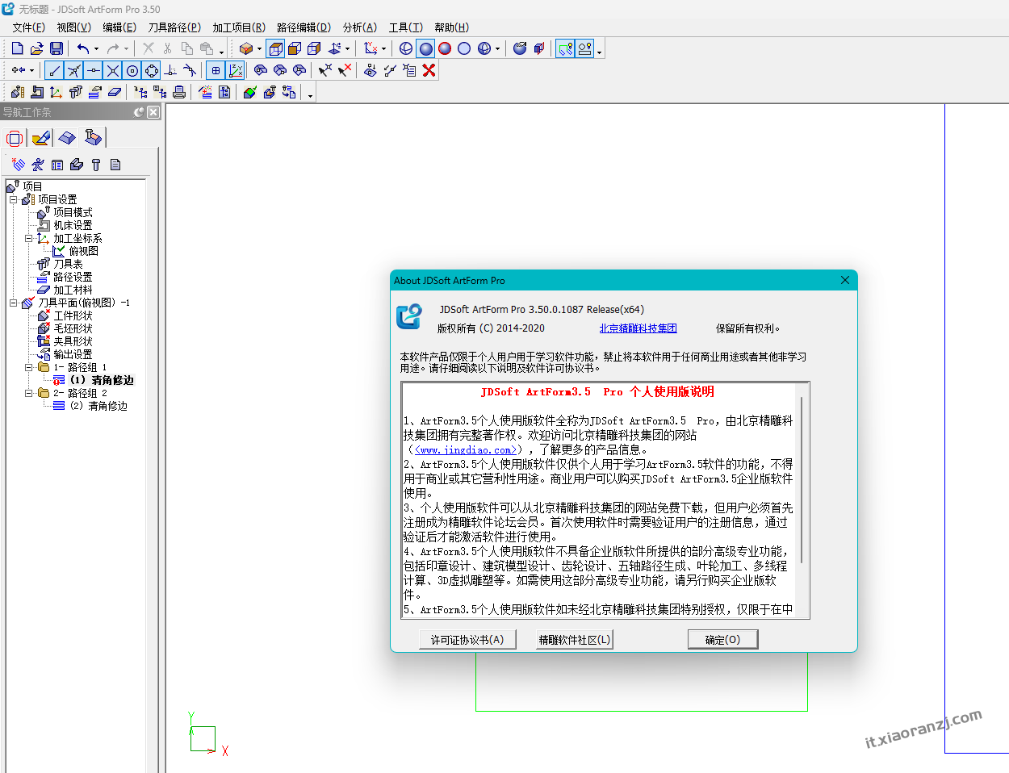The width and height of the screenshot is (1009, 773).
Task: Click the 许可证协议书(A) button
Action: coord(467,640)
